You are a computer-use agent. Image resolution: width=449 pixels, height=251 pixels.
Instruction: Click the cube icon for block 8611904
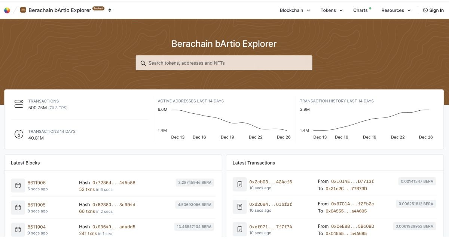pyautogui.click(x=18, y=230)
